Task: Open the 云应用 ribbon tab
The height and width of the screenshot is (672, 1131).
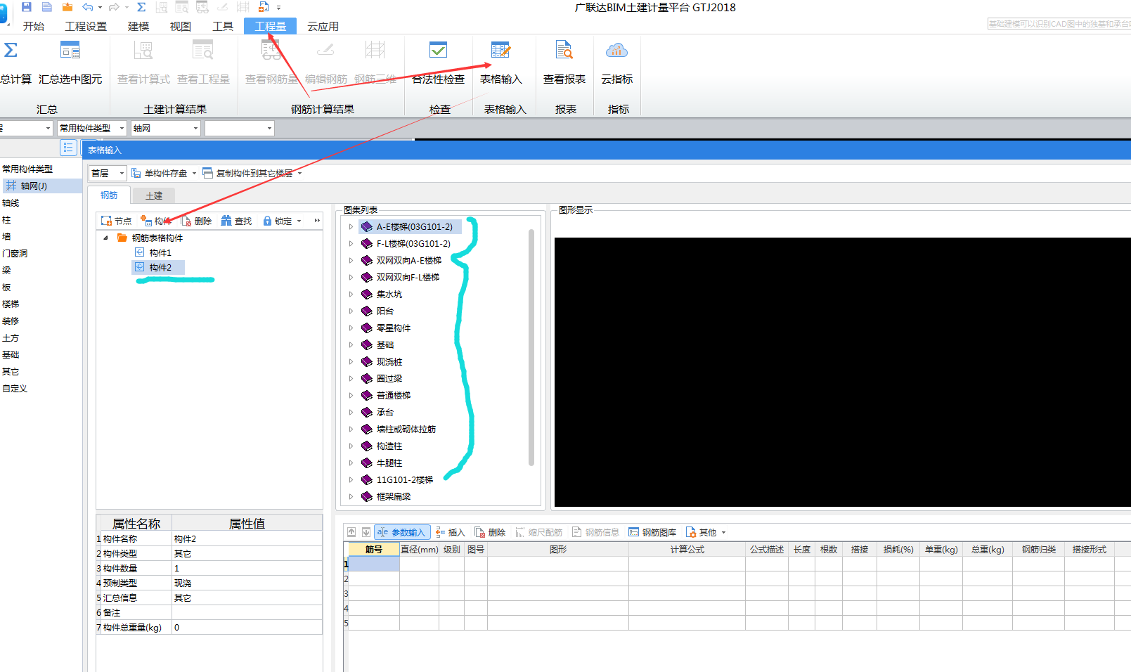Action: 323,26
